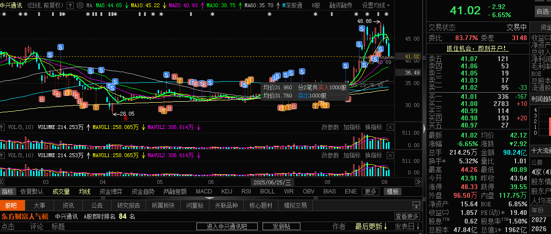Click 买二 price 41.00
This screenshot has width=551, height=234.
pos(469,104)
